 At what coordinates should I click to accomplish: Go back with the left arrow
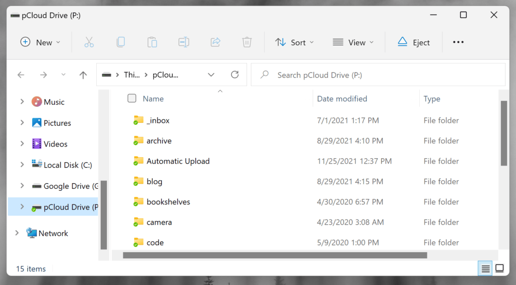tap(21, 75)
